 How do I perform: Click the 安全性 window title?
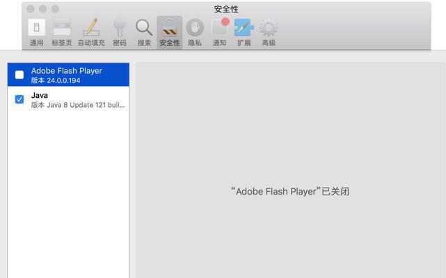226,9
